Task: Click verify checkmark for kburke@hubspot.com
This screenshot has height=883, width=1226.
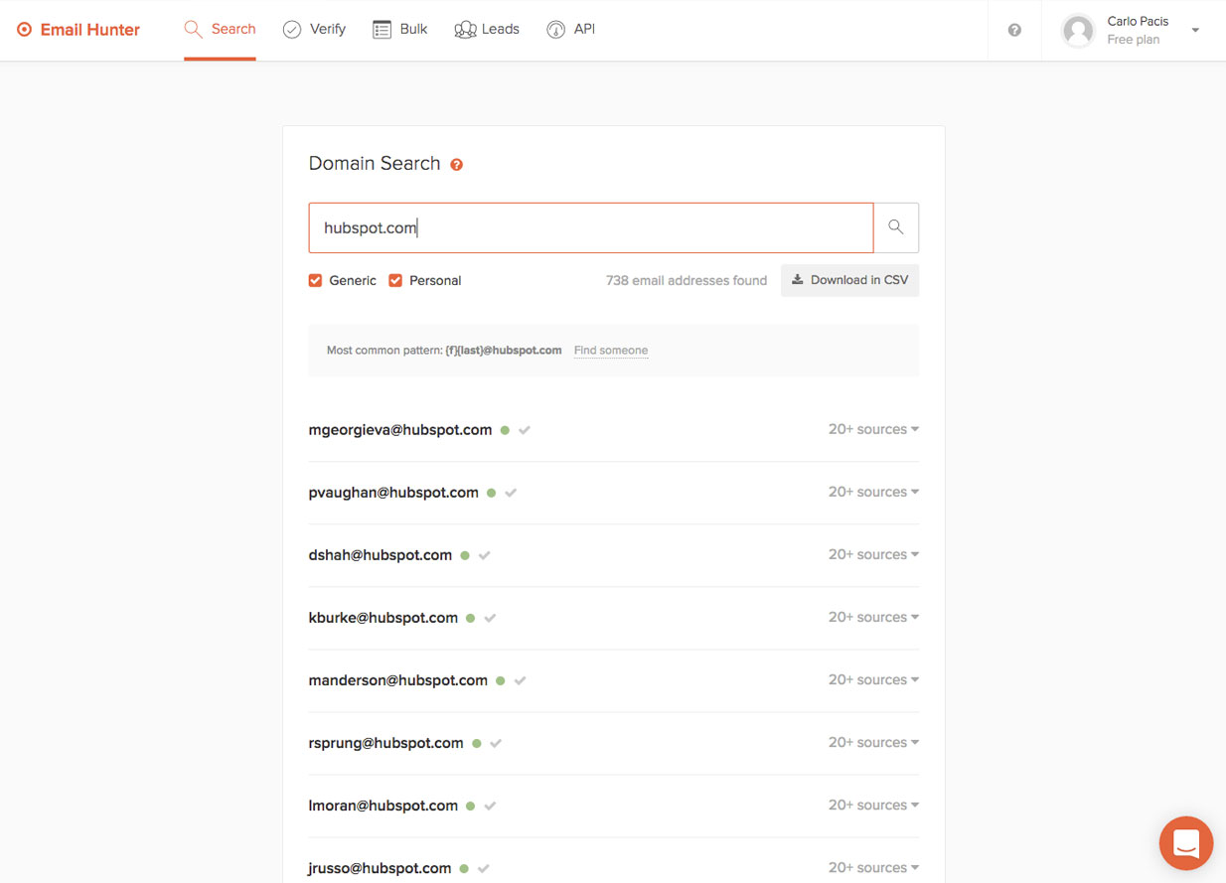Action: 491,618
